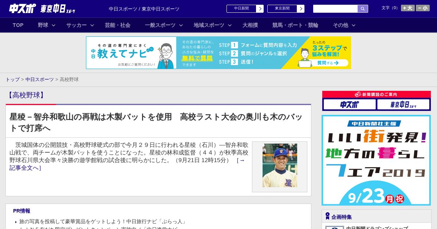Click the 中スポ logo in header
Screen dimensions: 437x229
coord(22,9)
